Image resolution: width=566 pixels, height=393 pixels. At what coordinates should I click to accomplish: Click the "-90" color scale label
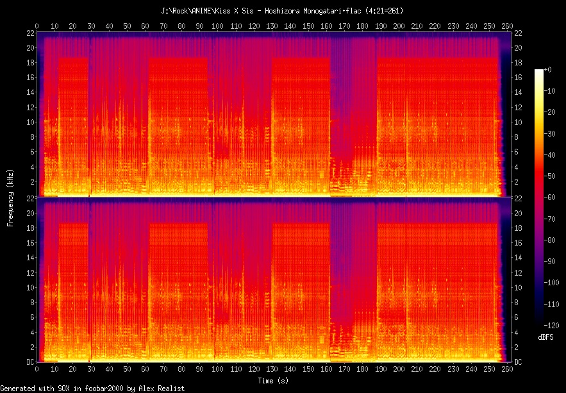pyautogui.click(x=549, y=262)
